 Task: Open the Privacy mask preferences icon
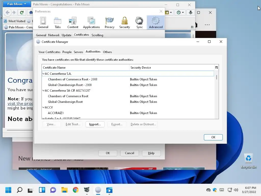109,23
